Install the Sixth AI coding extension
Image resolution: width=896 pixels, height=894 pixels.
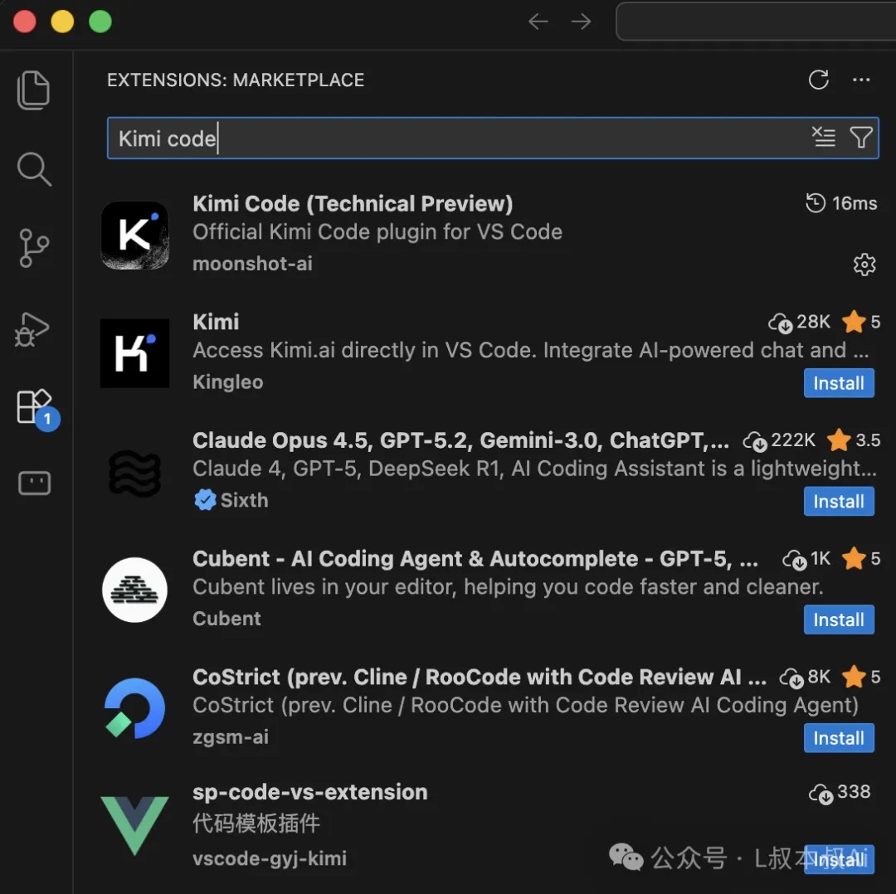838,502
